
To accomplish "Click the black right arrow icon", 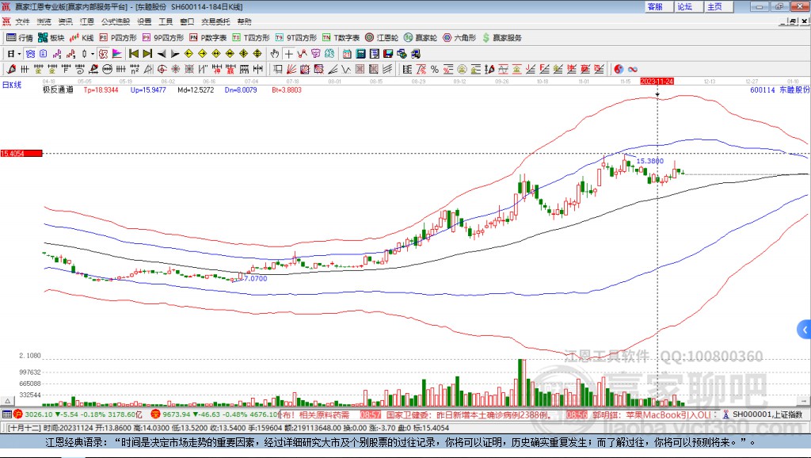I will point(175,54).
